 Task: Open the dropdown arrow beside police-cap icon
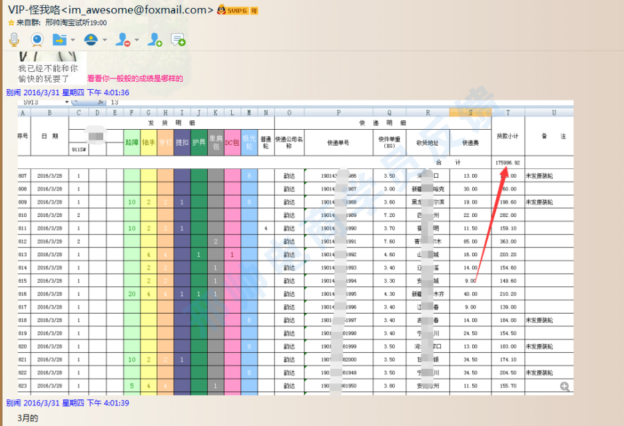(105, 40)
